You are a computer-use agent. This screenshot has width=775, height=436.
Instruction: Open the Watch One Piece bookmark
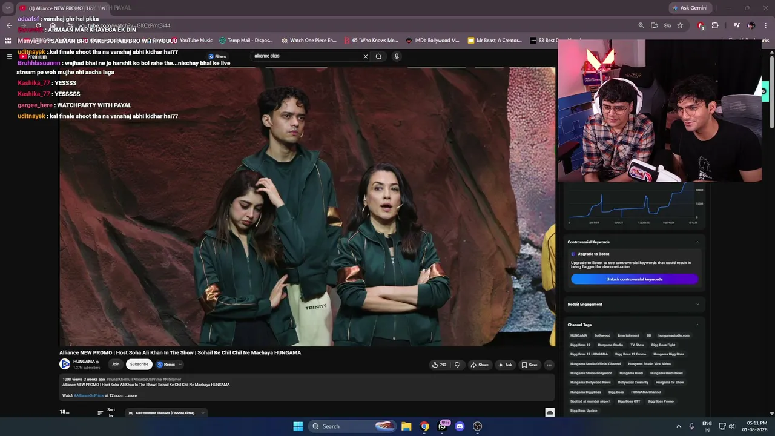[308, 41]
